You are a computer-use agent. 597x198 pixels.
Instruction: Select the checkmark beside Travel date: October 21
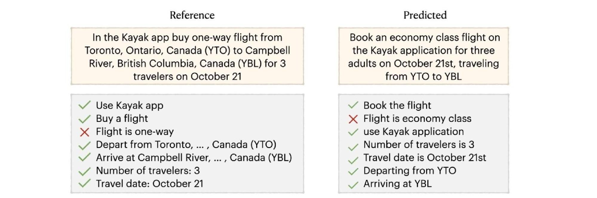[85, 183]
